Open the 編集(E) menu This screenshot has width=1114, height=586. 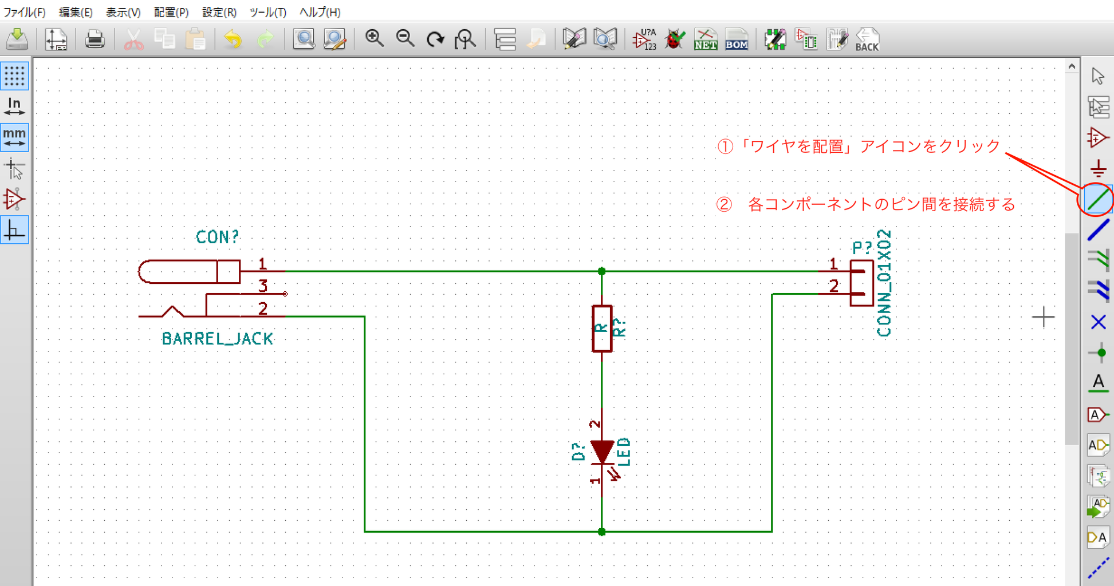pyautogui.click(x=76, y=11)
